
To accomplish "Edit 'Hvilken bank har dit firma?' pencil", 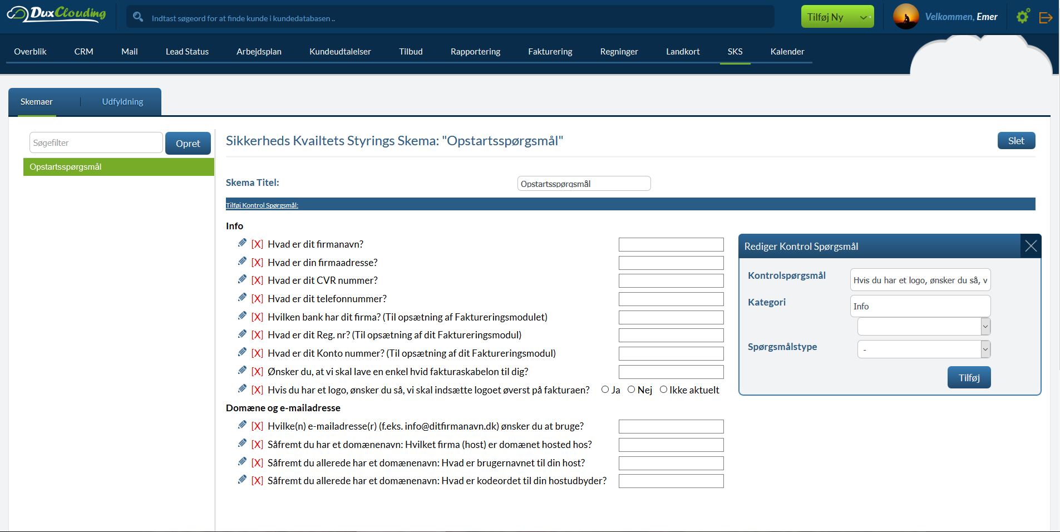I will 242,316.
